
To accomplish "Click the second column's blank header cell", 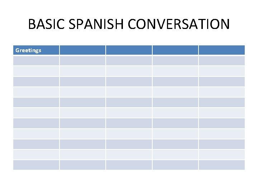I will (82, 50).
